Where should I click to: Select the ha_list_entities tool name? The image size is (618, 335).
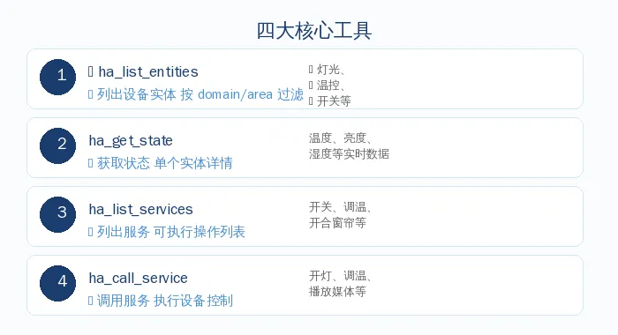tap(148, 72)
